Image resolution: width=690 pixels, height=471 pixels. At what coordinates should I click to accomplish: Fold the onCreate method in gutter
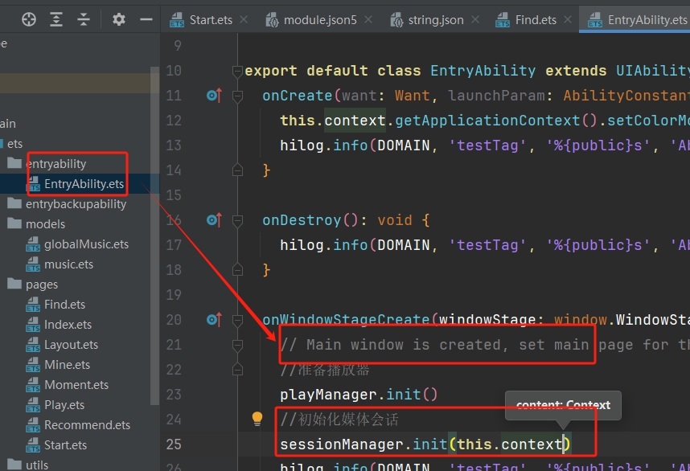237,96
